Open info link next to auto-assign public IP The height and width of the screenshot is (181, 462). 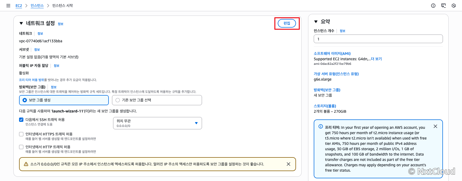pos(56,66)
